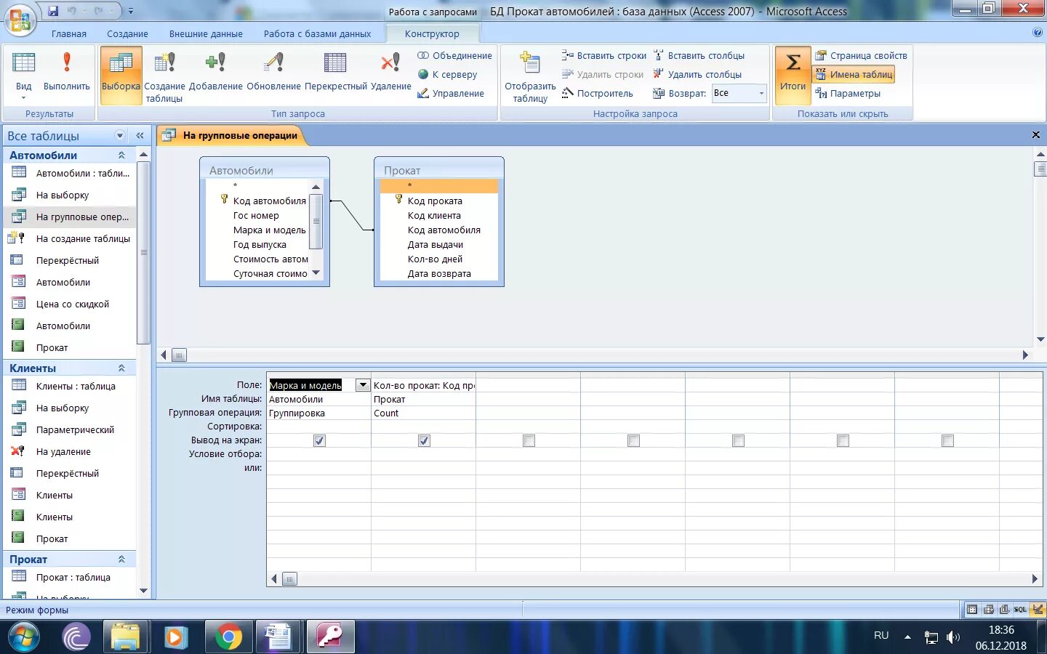Image resolution: width=1047 pixels, height=654 pixels.
Task: Switch to SQL view in status bar
Action: coord(1020,610)
